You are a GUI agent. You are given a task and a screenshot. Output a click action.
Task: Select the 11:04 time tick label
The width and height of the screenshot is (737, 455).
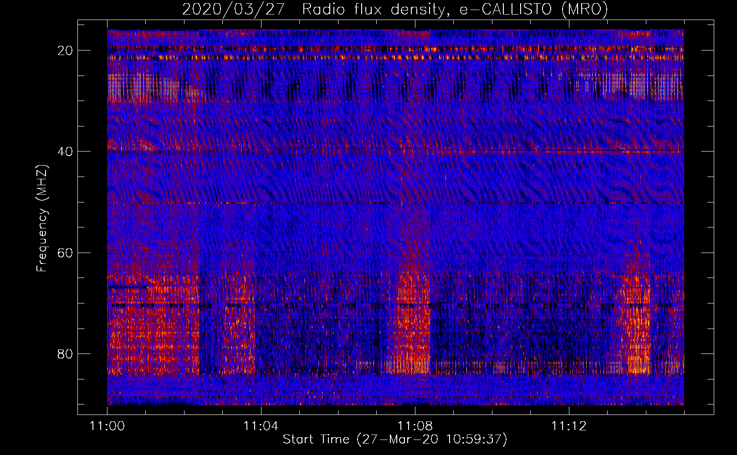tap(261, 426)
